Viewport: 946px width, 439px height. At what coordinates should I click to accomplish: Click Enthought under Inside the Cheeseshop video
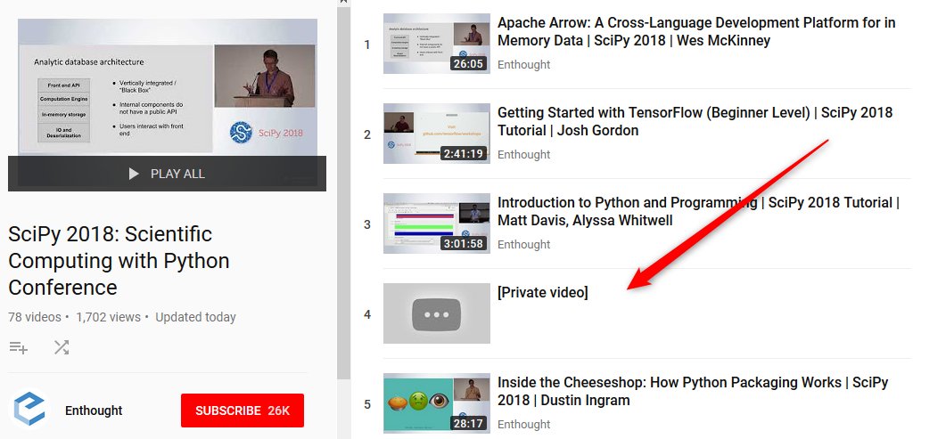(523, 425)
